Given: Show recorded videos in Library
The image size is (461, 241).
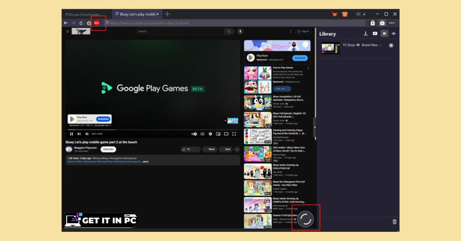Looking at the screenshot, I should (x=384, y=34).
